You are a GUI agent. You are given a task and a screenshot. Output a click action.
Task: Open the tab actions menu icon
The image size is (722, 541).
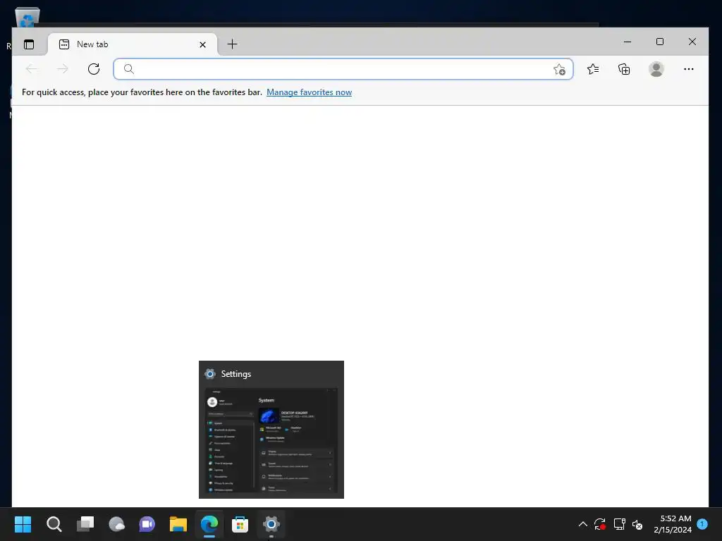coord(29,44)
